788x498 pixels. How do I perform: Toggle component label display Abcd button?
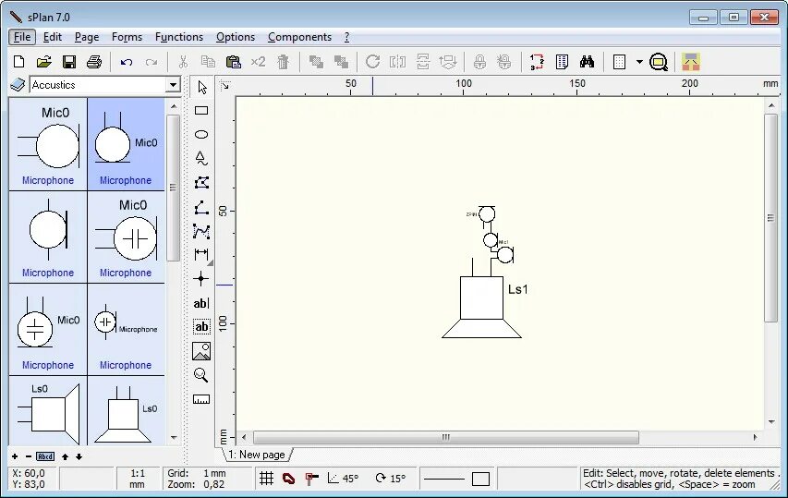click(45, 456)
